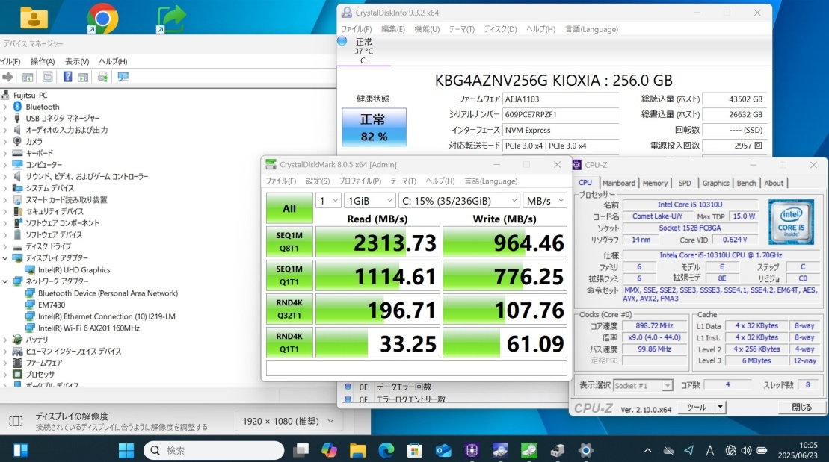Select the Bluetooth device category icon
829x462 pixels.
[x=17, y=107]
